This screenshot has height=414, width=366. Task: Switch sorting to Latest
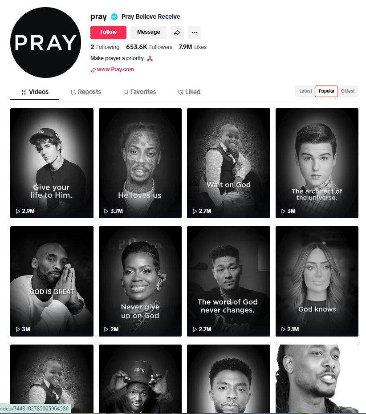click(305, 91)
